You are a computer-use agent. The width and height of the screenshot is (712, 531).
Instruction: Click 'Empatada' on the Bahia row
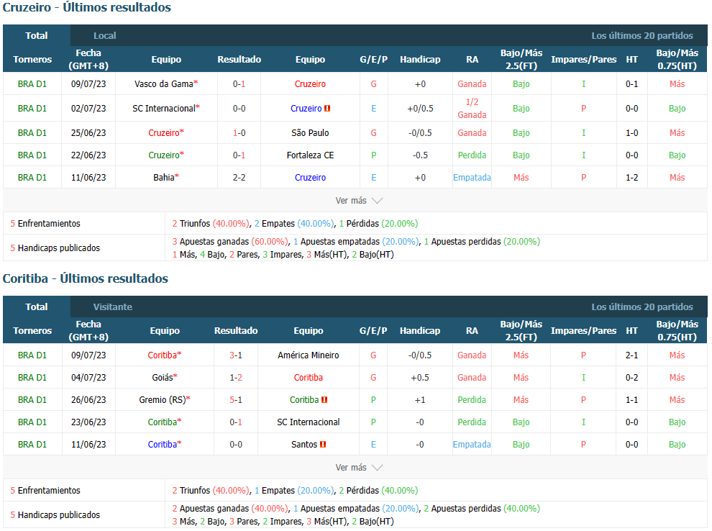point(472,177)
